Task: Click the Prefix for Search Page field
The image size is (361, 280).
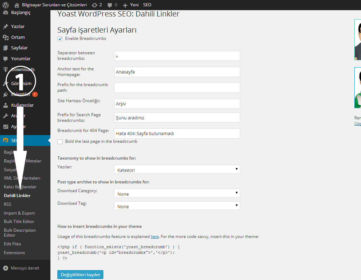Action: pos(177,118)
